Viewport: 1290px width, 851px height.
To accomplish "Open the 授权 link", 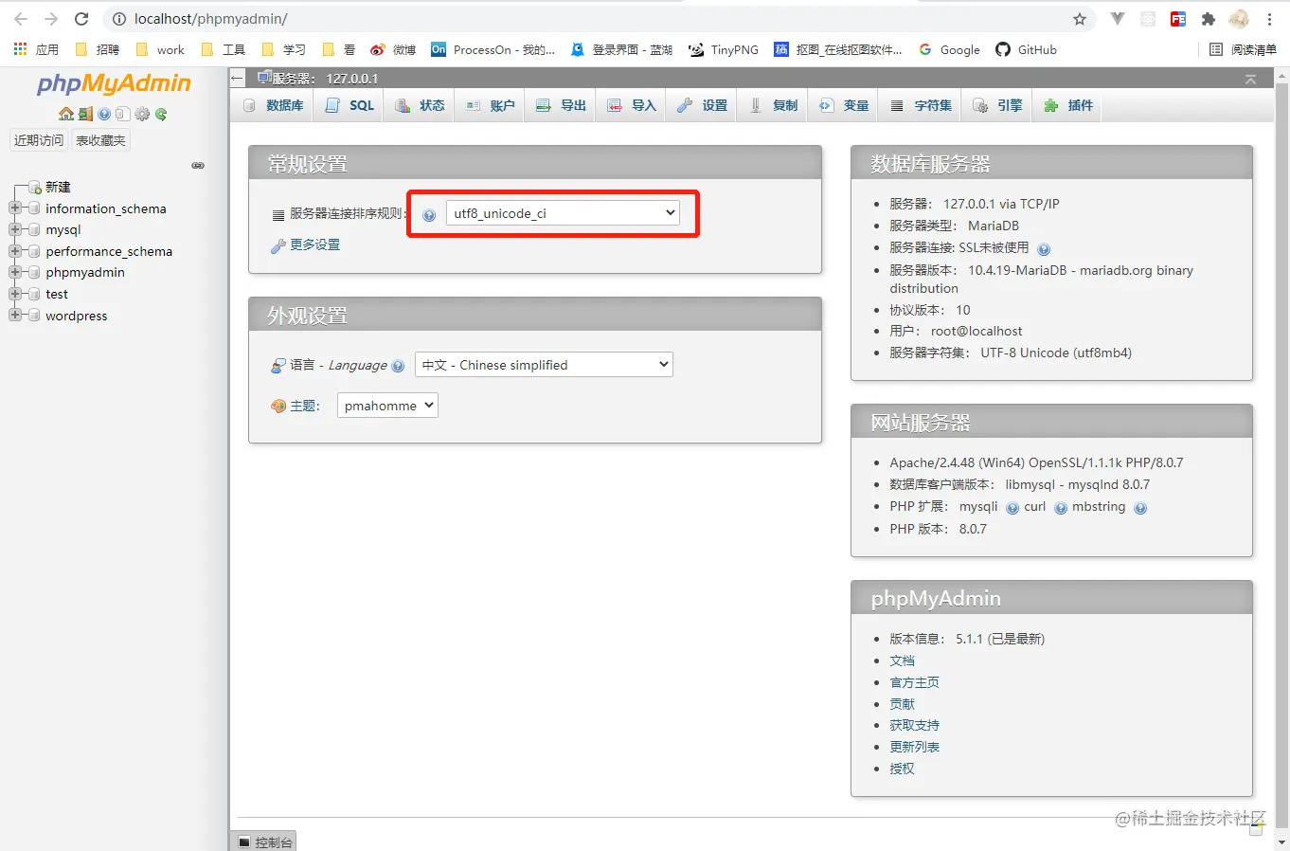I will click(902, 769).
